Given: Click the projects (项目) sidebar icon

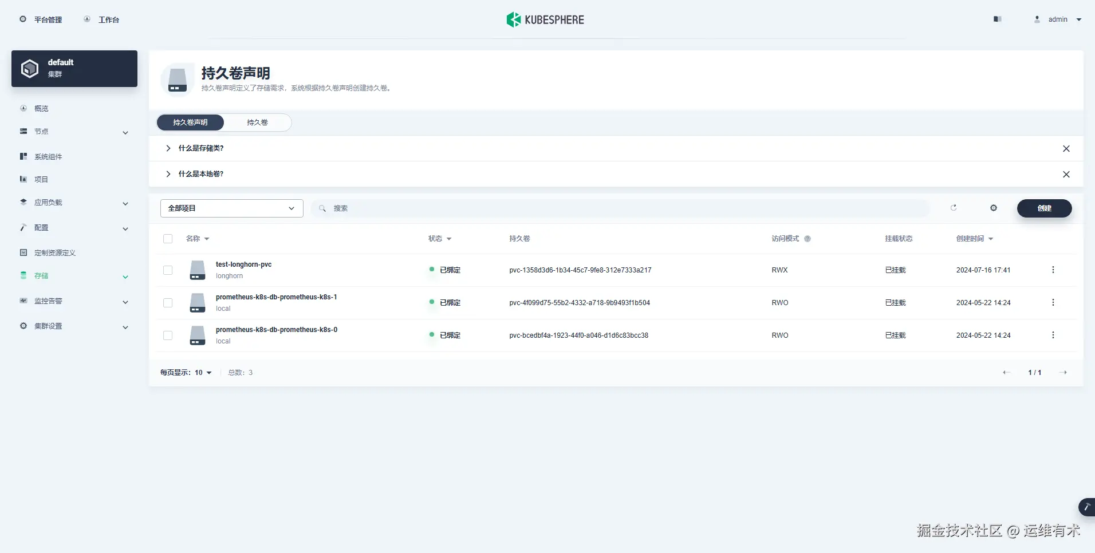Looking at the screenshot, I should (x=23, y=179).
